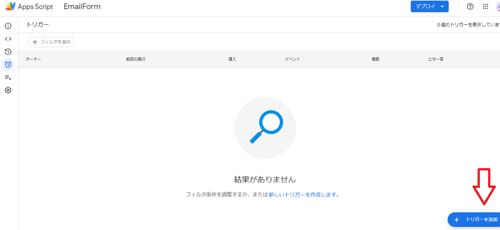The width and height of the screenshot is (500, 230).
Task: Open the account avatar menu
Action: [497, 6]
